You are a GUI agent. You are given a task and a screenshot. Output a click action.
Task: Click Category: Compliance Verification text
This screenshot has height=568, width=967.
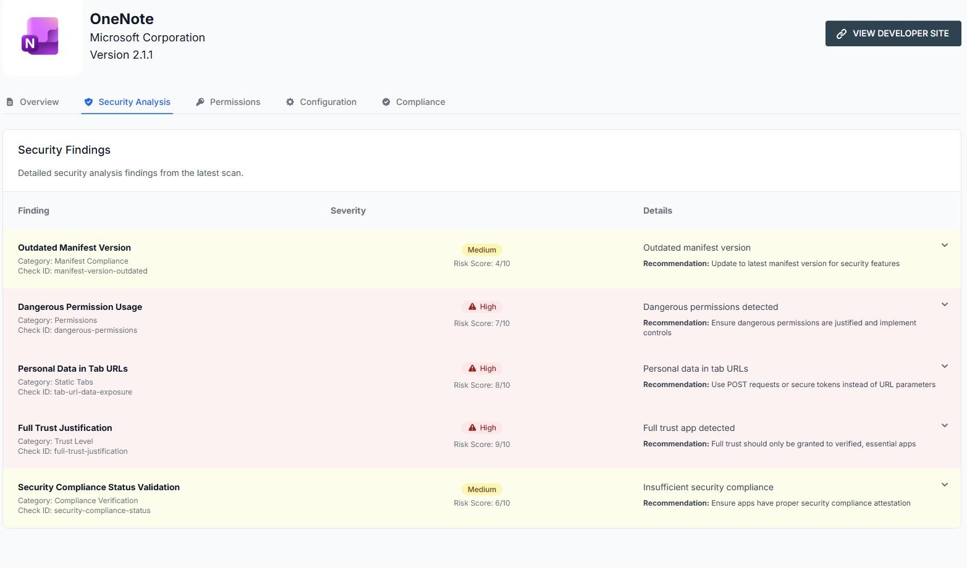78,501
